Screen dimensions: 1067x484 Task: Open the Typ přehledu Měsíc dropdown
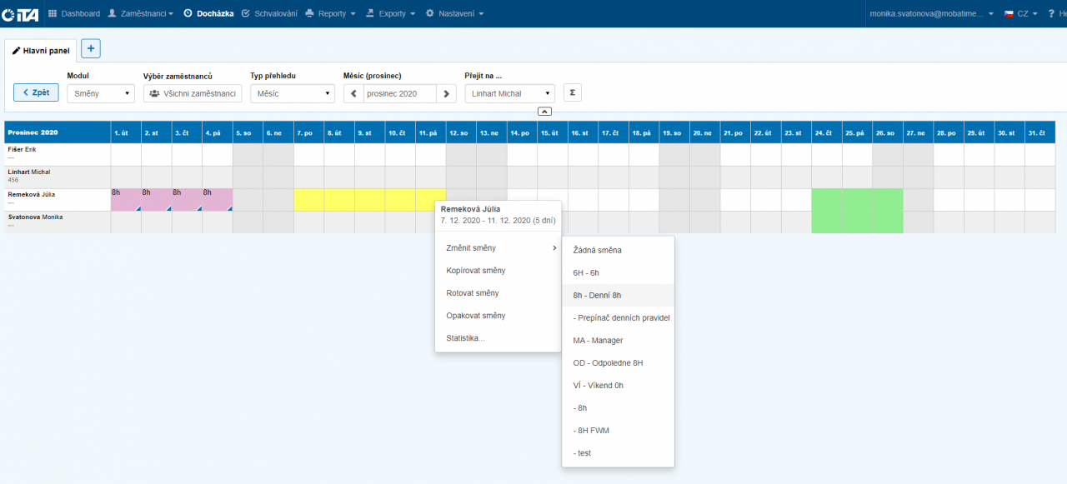point(292,94)
